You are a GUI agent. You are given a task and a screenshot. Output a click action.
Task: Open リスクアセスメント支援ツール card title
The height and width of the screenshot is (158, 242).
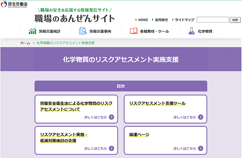pos(157,103)
